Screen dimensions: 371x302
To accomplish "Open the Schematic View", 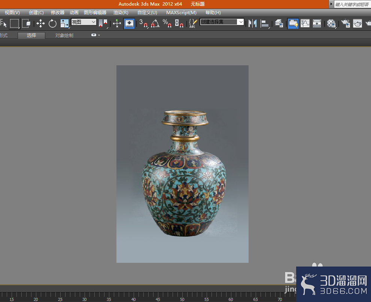I will [x=317, y=24].
